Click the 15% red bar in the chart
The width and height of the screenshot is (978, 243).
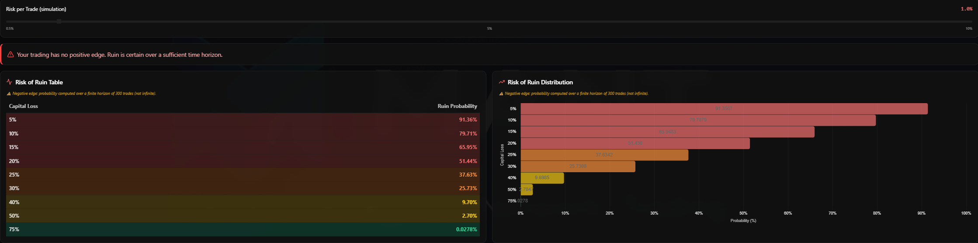pos(667,132)
